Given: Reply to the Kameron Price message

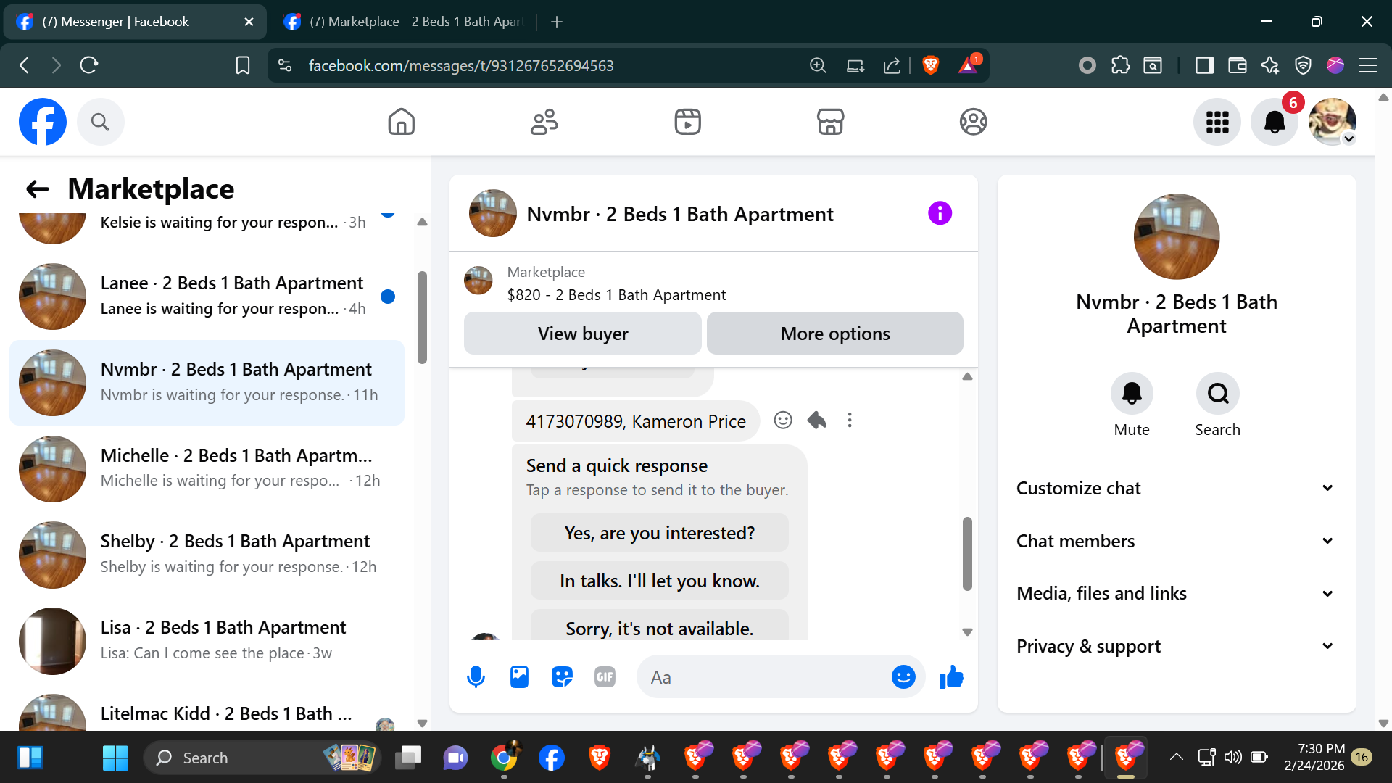Looking at the screenshot, I should coord(817,420).
